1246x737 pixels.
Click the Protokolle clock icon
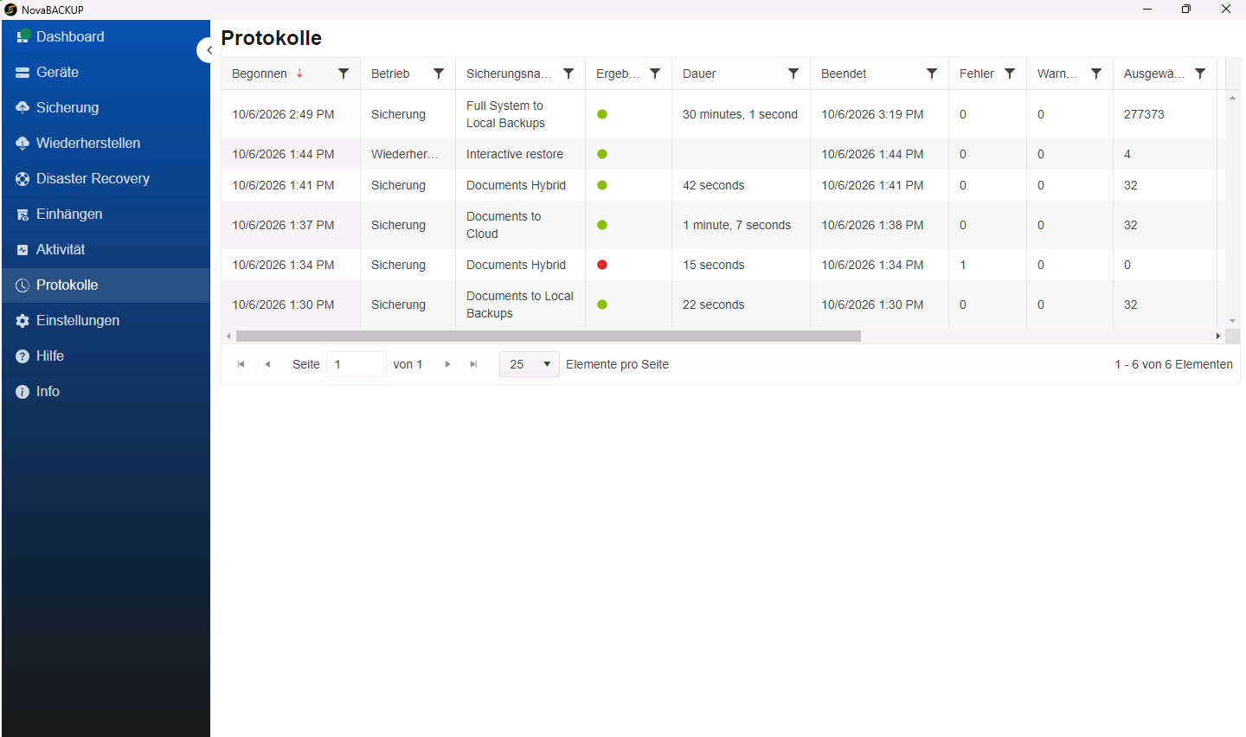click(22, 285)
